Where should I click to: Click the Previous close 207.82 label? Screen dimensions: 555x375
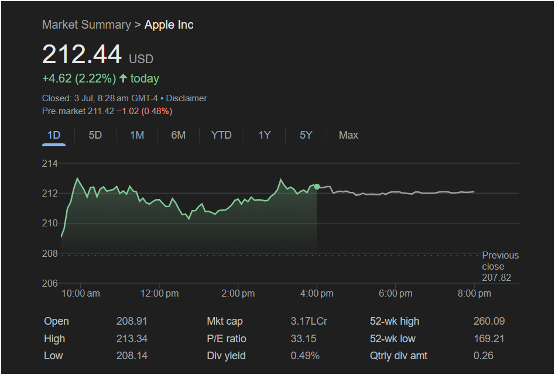(500, 266)
